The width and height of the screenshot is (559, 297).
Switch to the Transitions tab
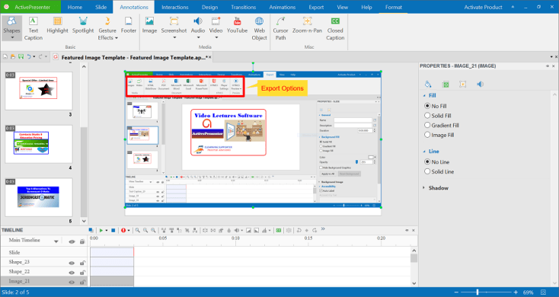[x=244, y=7]
